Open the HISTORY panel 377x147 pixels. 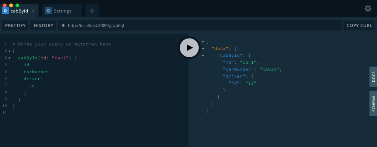[x=44, y=26]
